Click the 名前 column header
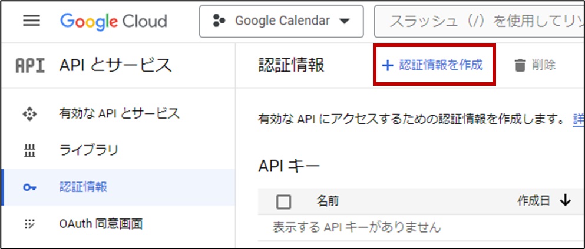 point(328,201)
